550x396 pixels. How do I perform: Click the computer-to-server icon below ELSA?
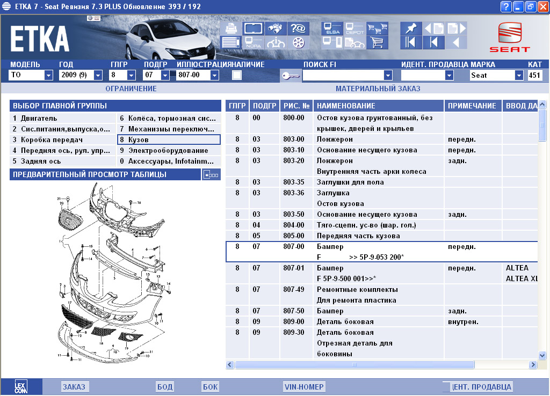[x=332, y=42]
